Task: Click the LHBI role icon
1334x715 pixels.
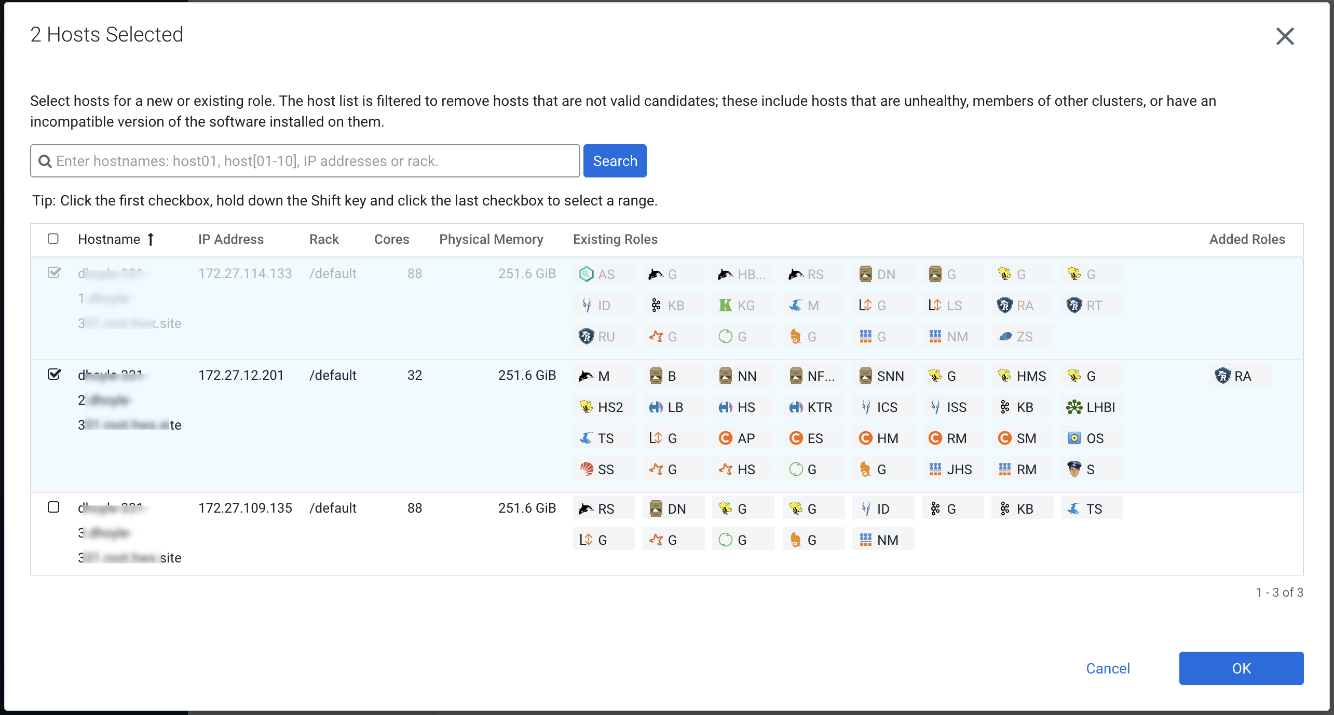Action: tap(1074, 407)
